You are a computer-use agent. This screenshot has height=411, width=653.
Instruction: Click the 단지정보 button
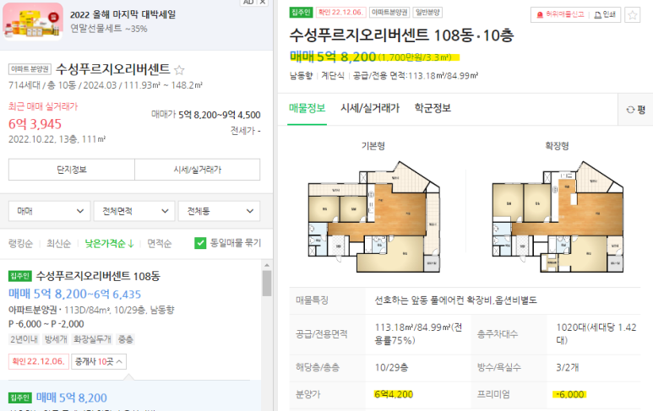pos(72,170)
